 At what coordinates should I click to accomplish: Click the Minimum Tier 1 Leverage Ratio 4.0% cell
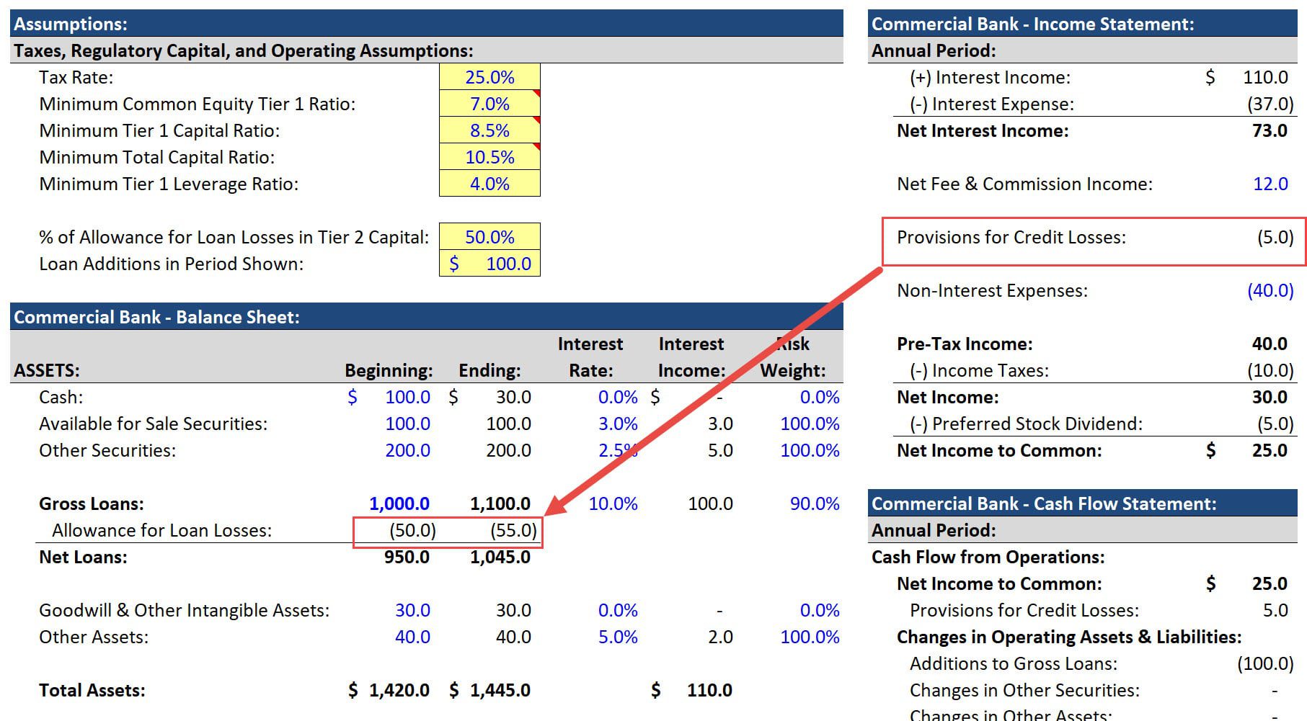pos(489,184)
